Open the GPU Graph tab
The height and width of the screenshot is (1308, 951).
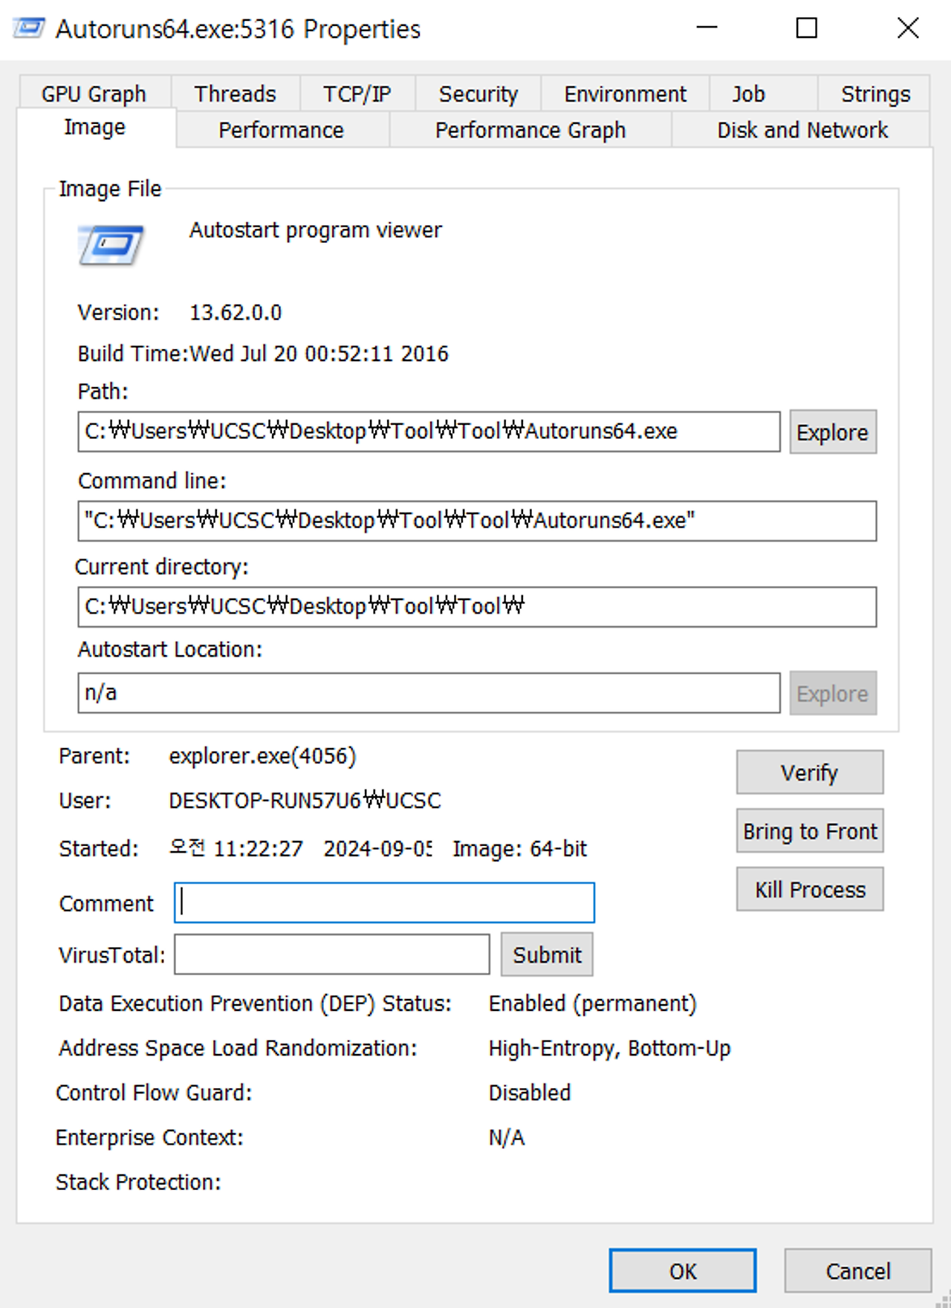click(x=94, y=94)
